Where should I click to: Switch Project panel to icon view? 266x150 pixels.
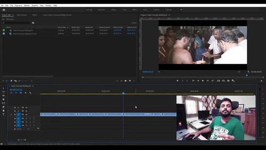[x=11, y=81]
